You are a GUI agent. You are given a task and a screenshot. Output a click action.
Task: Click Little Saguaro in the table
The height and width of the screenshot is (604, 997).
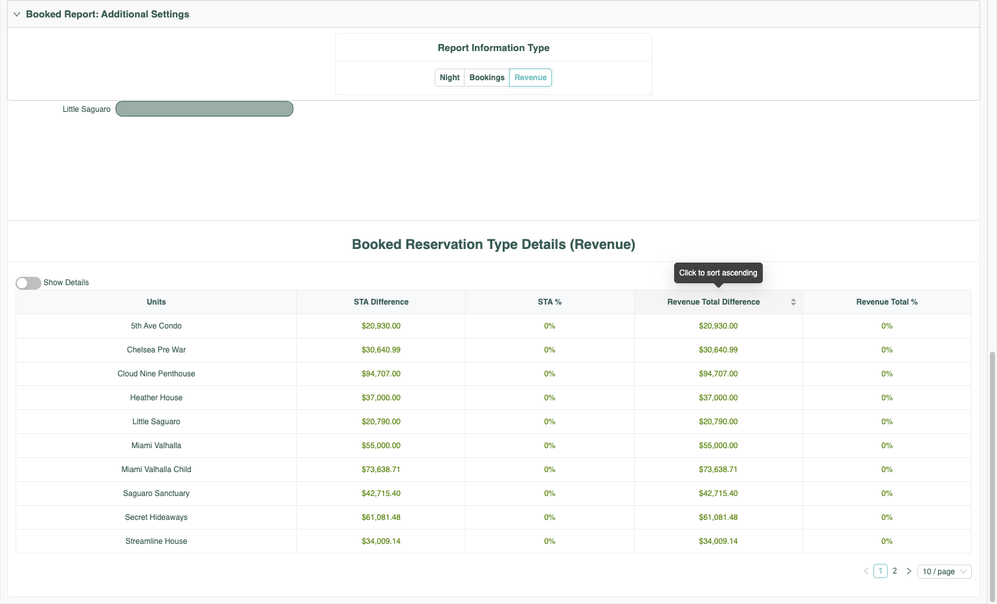157,422
